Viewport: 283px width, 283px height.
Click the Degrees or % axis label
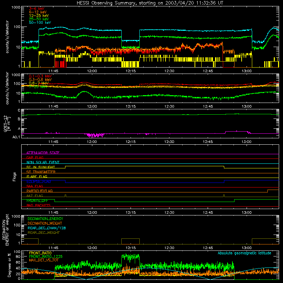point(9,265)
